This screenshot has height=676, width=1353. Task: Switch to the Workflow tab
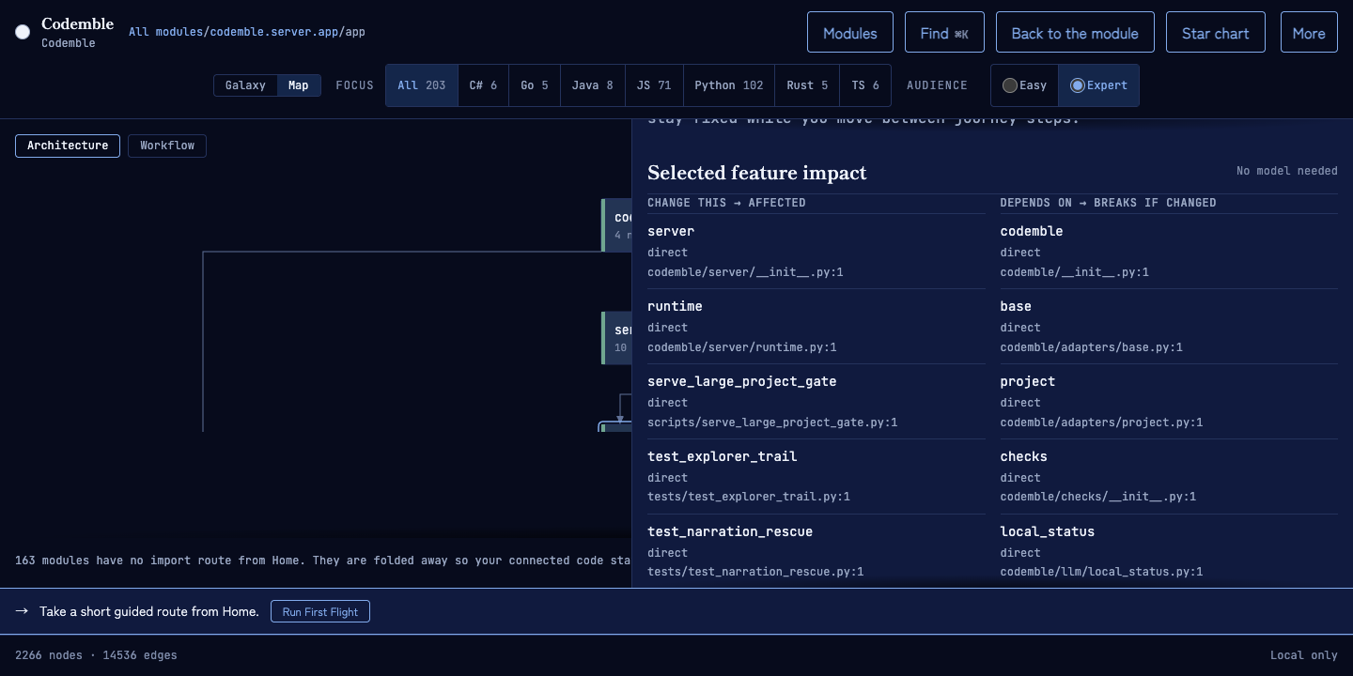167,146
